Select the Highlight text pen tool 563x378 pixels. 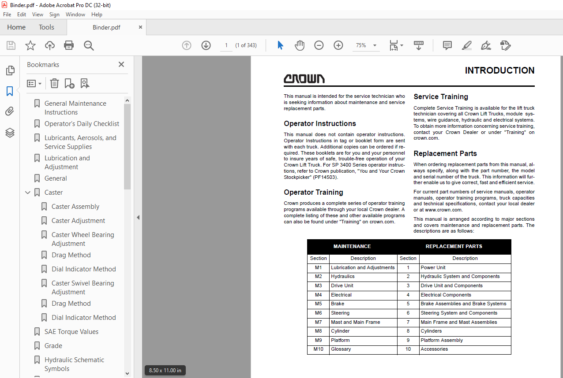pos(466,45)
